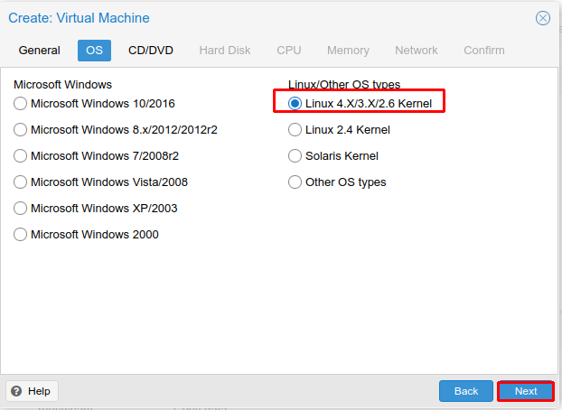Choose Microsoft Windows 2000 option

[x=21, y=235]
